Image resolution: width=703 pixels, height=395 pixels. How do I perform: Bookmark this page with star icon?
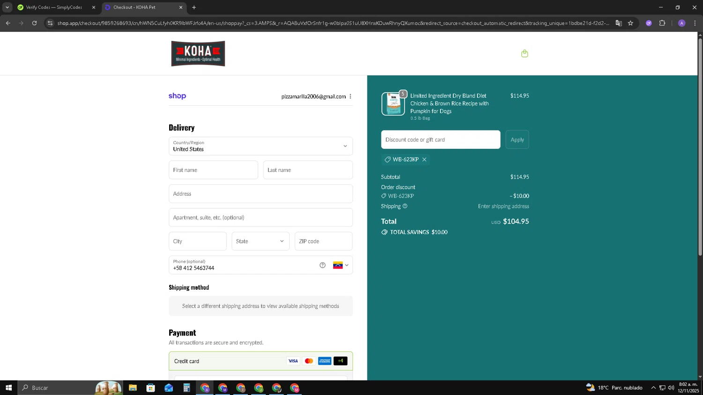[x=630, y=23]
